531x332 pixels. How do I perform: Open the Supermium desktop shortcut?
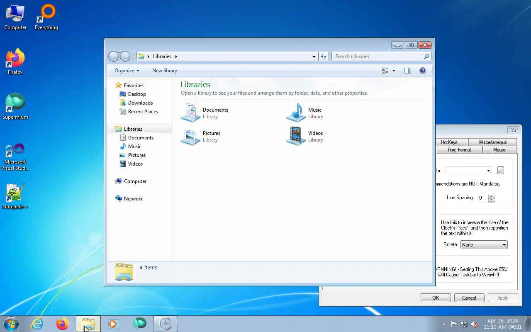(15, 107)
